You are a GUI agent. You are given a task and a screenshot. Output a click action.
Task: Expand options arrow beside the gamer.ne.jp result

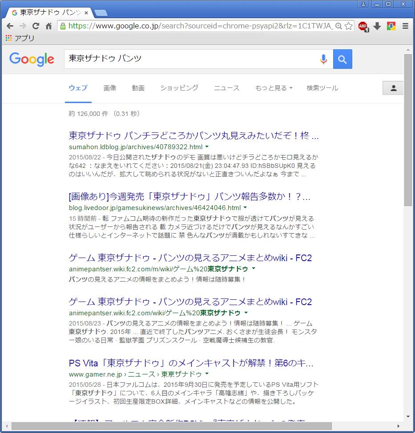pos(206,374)
